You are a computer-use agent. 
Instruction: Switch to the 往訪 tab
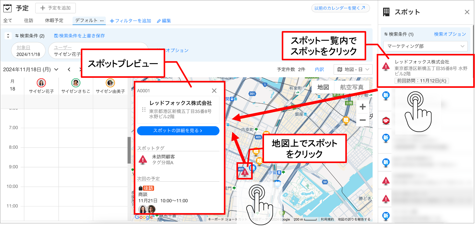(x=29, y=21)
